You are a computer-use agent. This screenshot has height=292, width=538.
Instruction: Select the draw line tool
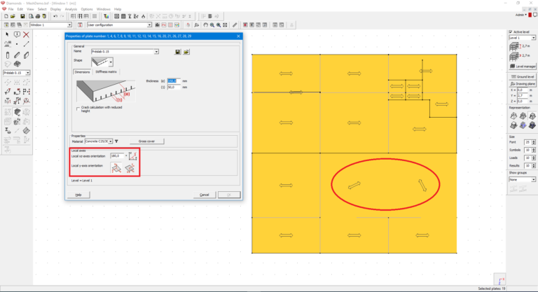[26, 44]
